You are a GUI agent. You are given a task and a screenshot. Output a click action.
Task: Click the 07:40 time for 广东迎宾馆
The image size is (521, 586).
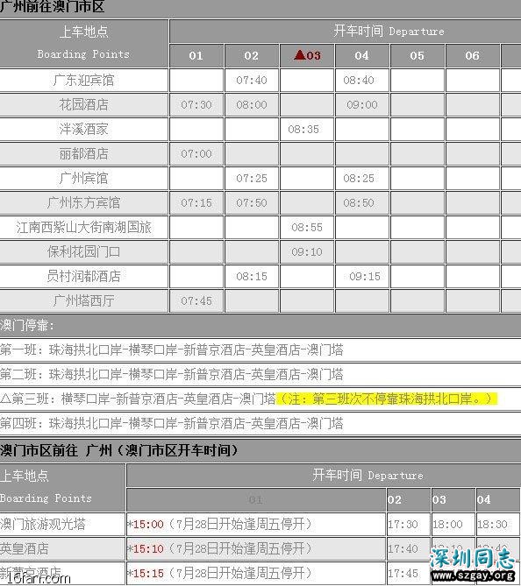[x=252, y=80]
